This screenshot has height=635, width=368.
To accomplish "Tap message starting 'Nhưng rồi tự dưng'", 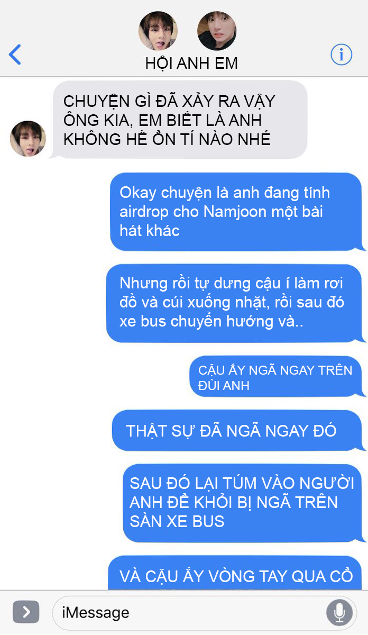I will (234, 303).
